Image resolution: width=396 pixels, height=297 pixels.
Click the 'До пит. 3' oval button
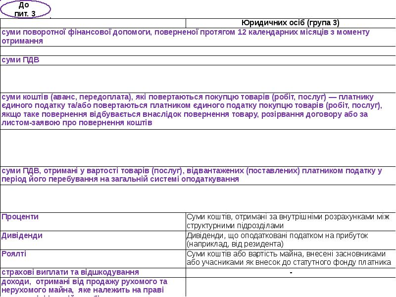tap(26, 9)
